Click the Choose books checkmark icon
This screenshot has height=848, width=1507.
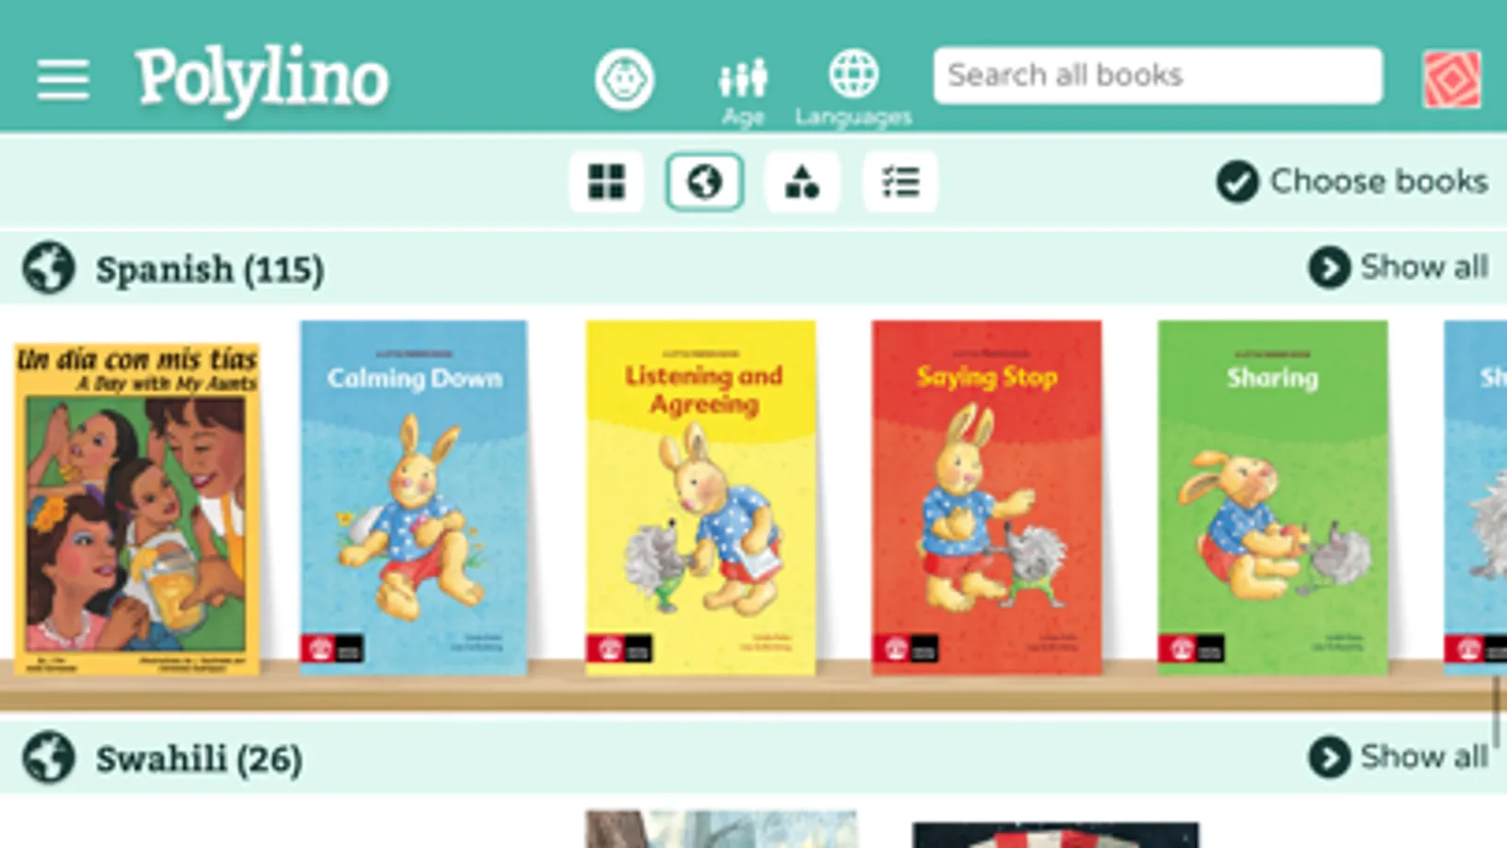(x=1237, y=182)
